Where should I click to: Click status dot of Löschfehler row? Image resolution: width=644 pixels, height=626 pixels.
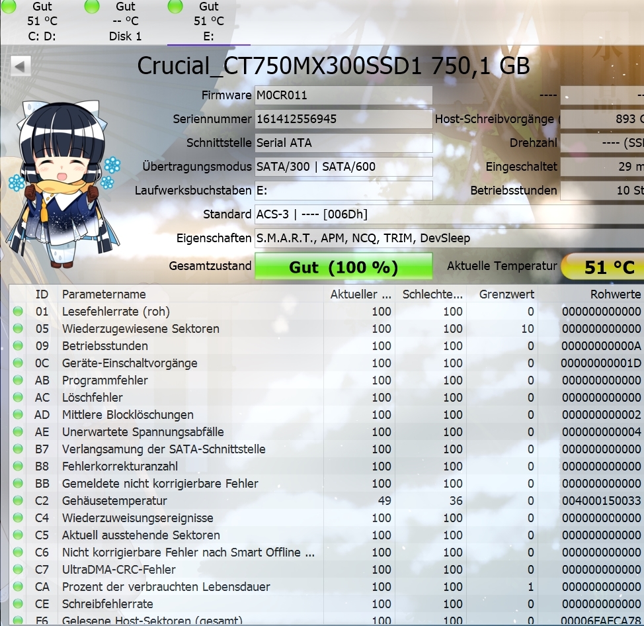tap(18, 397)
